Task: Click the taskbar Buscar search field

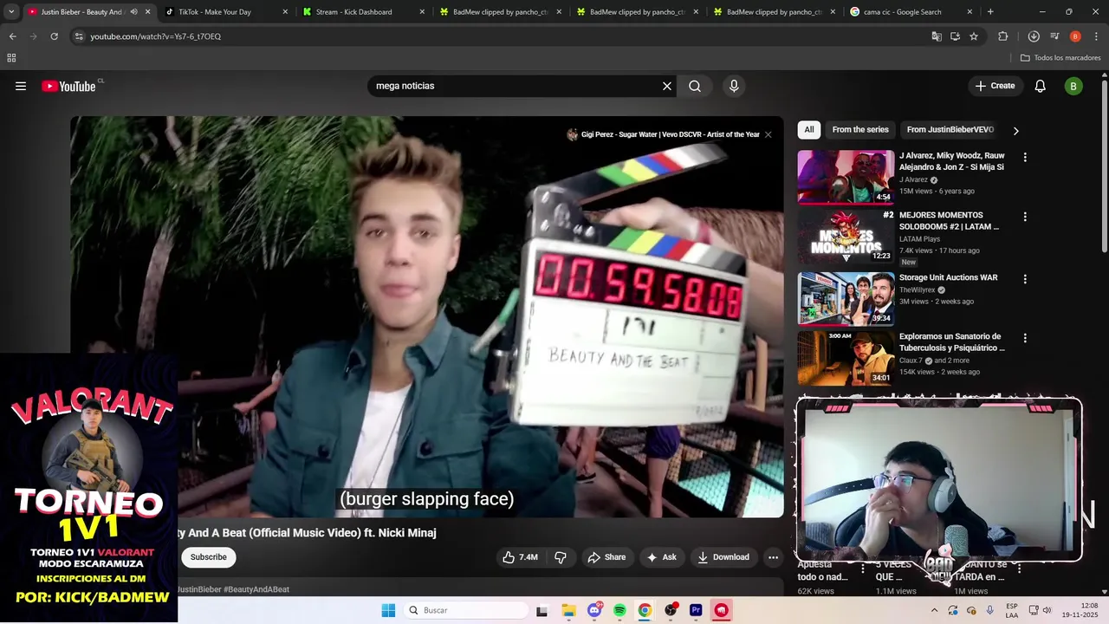Action: [466, 610]
